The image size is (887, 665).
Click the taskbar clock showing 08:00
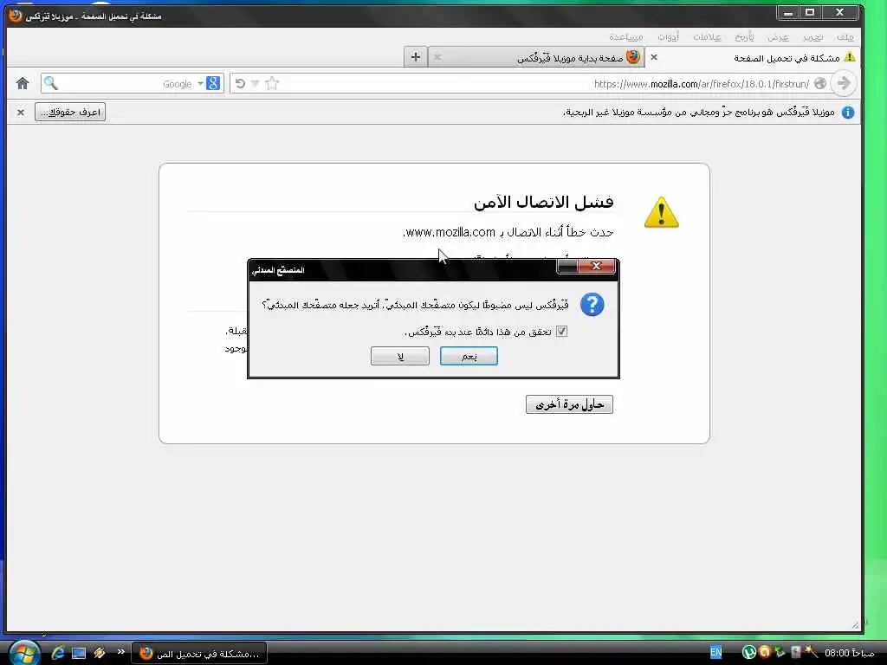coord(849,653)
